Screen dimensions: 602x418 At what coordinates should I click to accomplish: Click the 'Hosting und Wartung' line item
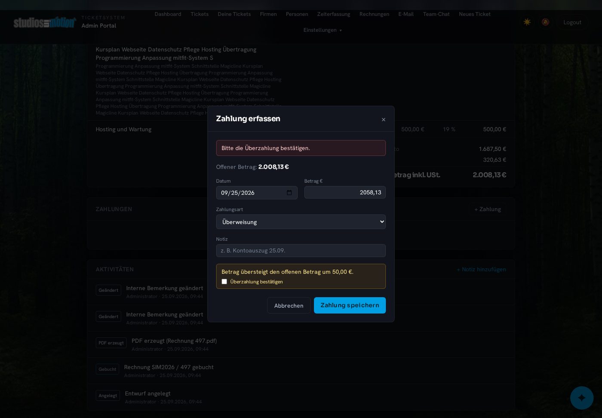[123, 129]
